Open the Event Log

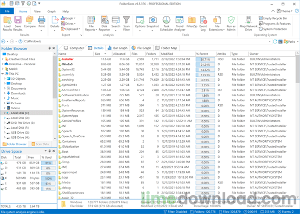[203, 23]
